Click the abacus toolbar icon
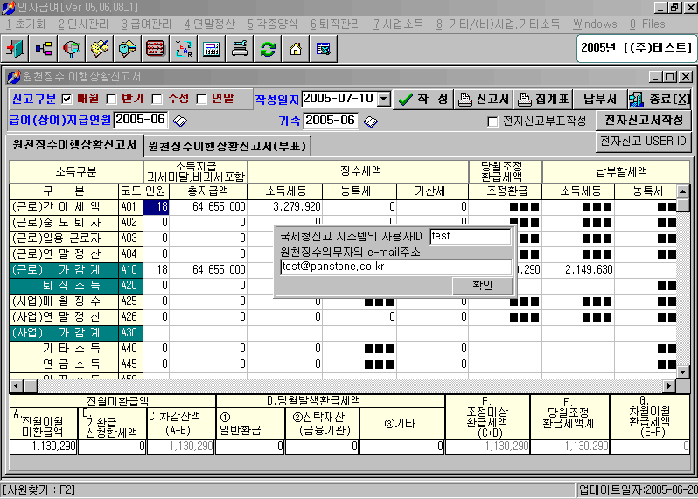698x499 pixels. point(156,48)
